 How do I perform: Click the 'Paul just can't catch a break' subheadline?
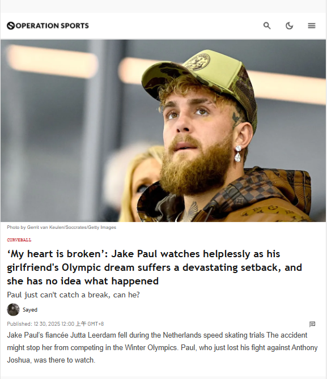coord(73,295)
